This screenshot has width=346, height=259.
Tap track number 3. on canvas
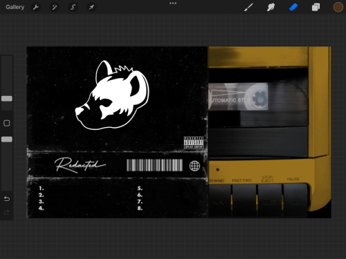[42, 202]
